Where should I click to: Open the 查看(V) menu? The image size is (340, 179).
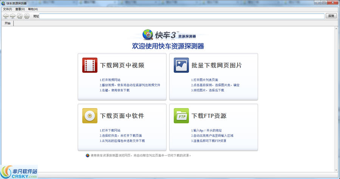(x=20, y=9)
